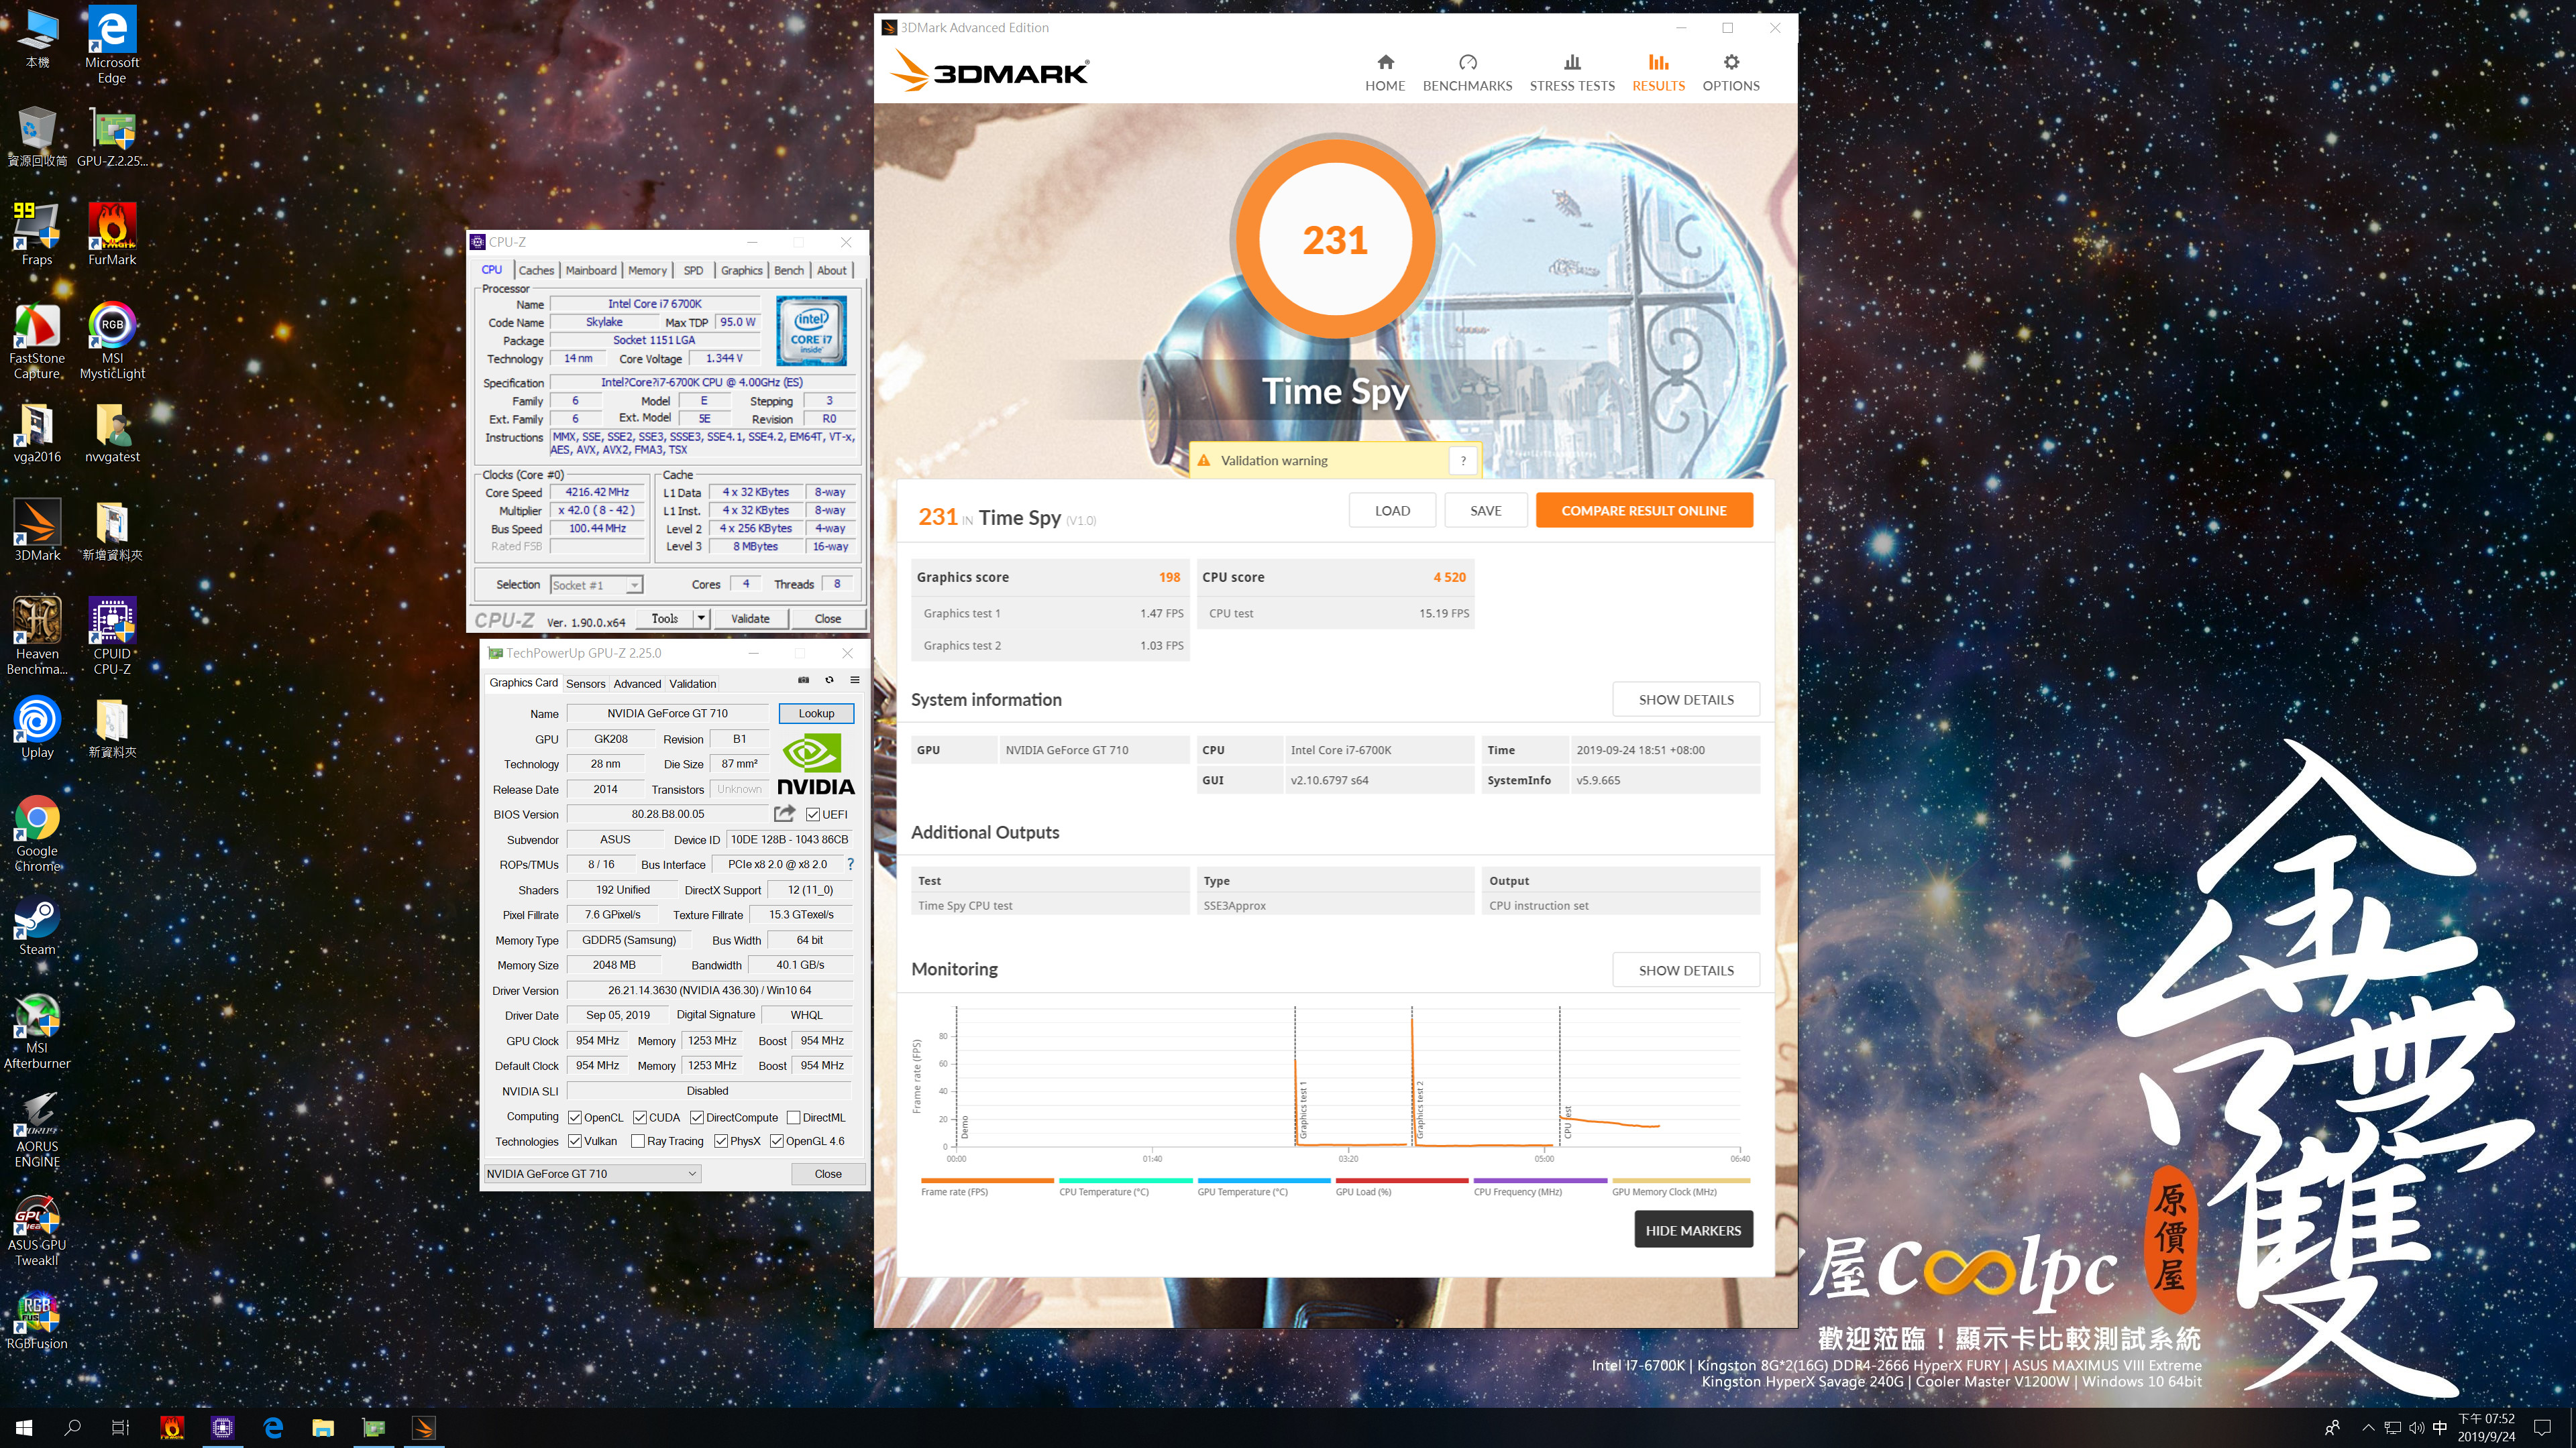Open File Explorer from the taskbar
Screen dimensions: 2576x1448
tap(322, 1428)
